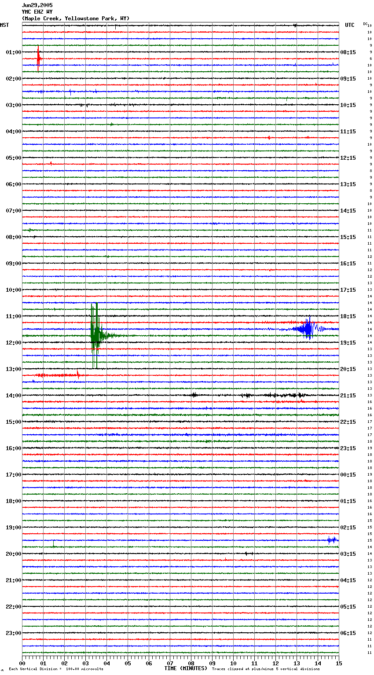Viewport: 374px width, 675px height.
Task: Click the Maple Creek, Yellowstone Park location title
Action: point(76,18)
